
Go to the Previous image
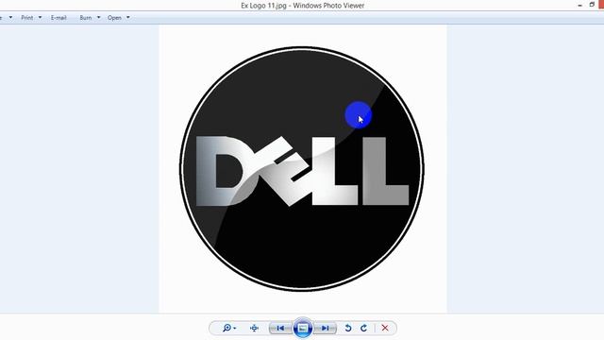click(x=280, y=328)
